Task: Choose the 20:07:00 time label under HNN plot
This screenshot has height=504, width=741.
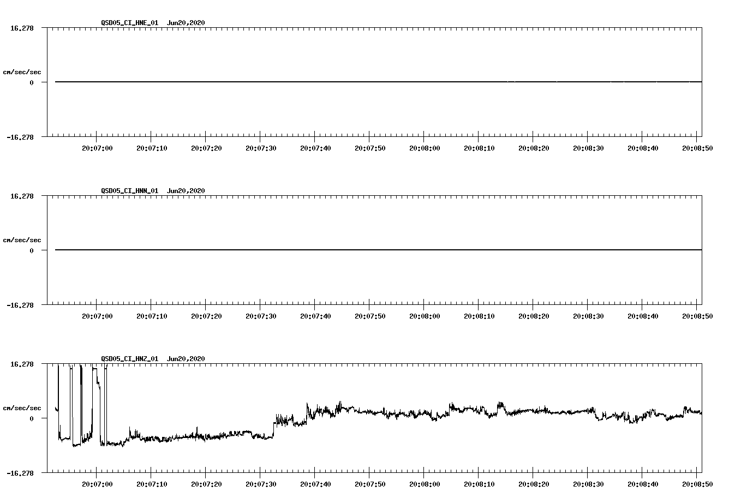Action: tap(97, 316)
